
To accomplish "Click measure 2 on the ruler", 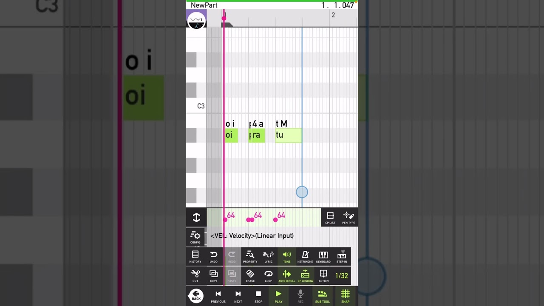I will tap(333, 15).
